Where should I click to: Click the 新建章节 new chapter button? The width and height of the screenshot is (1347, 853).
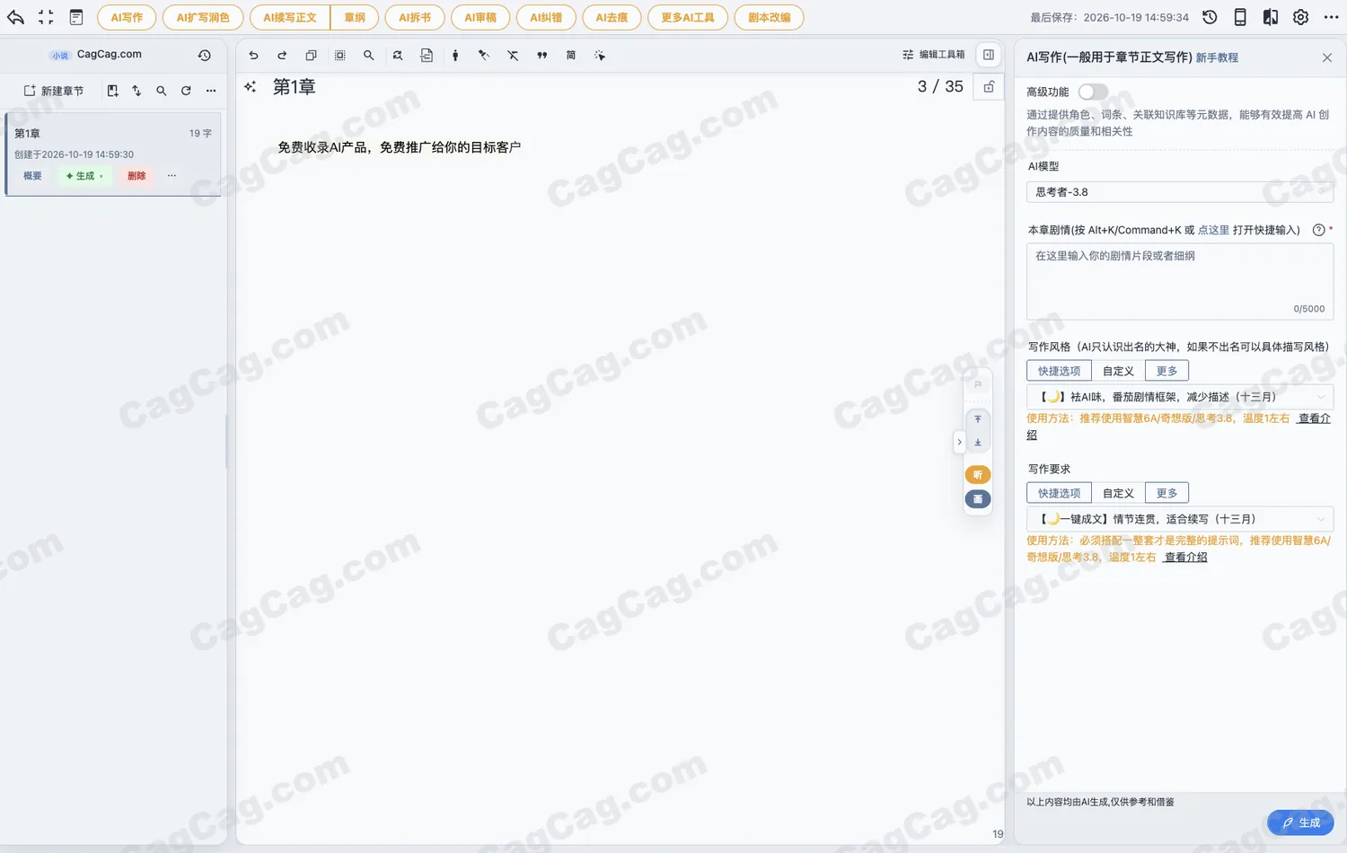coord(54,91)
